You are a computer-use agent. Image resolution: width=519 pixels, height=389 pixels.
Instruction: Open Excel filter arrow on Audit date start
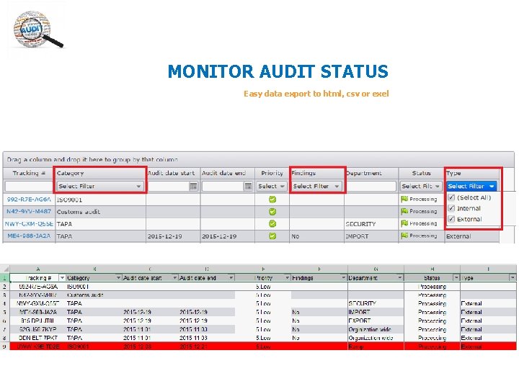(174, 278)
